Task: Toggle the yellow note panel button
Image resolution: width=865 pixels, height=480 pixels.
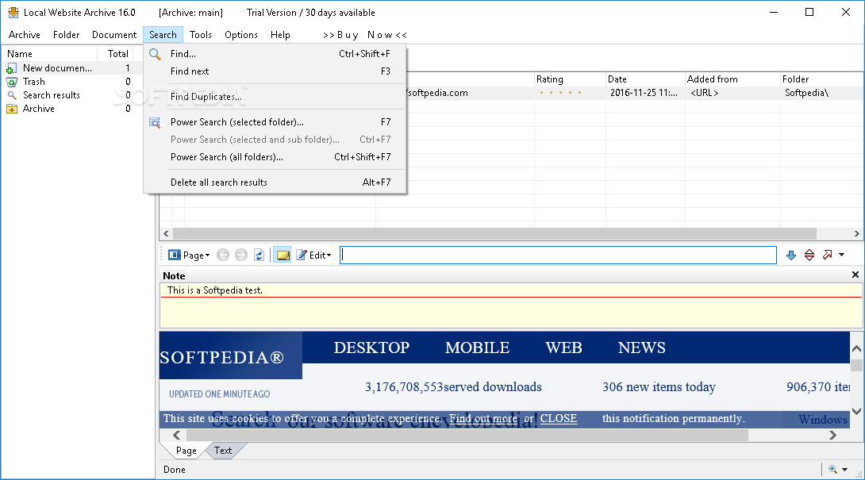Action: point(283,255)
